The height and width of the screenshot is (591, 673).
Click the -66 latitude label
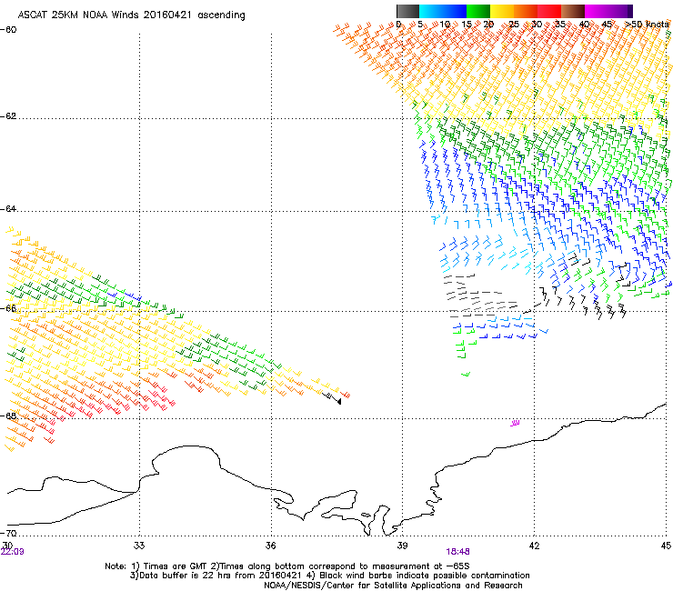(8, 308)
